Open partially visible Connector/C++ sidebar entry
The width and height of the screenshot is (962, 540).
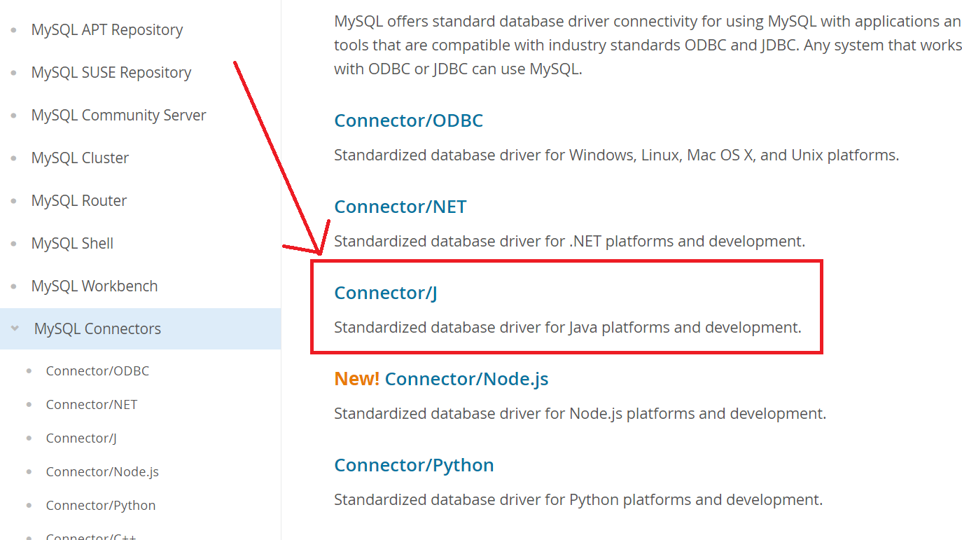click(91, 536)
